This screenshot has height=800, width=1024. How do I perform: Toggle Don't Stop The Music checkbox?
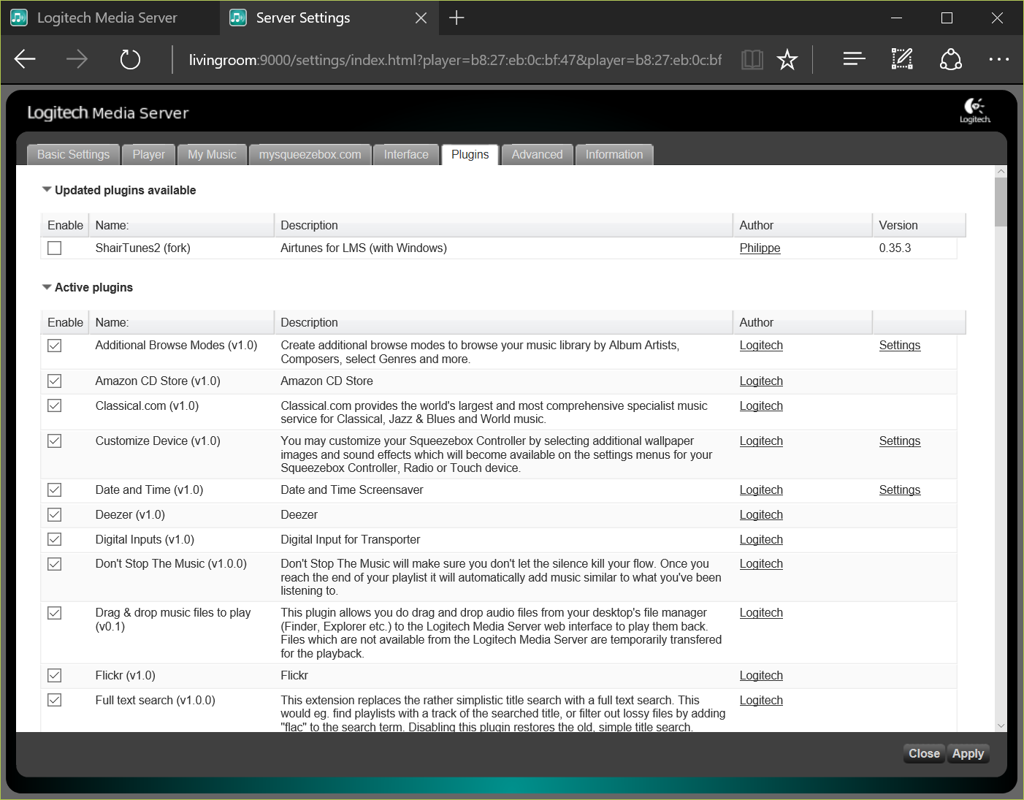point(55,564)
